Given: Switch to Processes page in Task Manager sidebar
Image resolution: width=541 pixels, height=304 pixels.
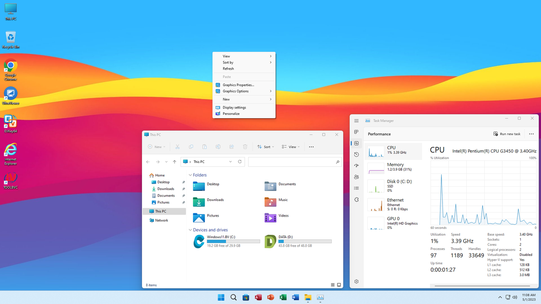Looking at the screenshot, I should click(356, 132).
